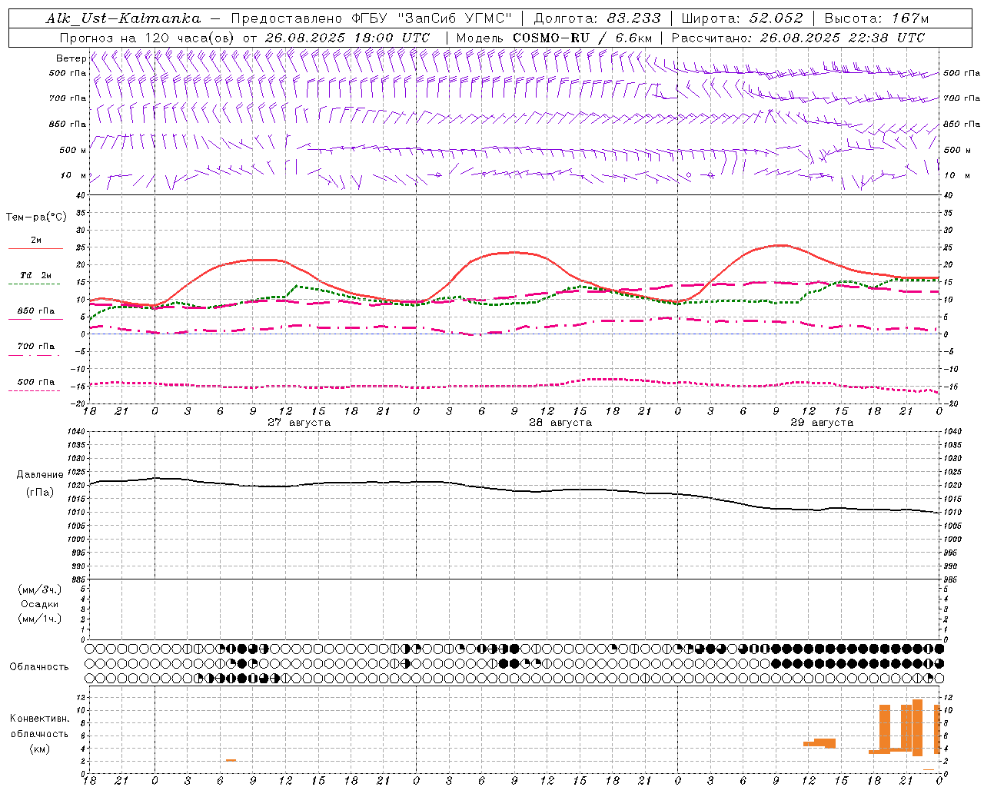
Task: Click the 'Td 2м' dew point legend label
Action: click(36, 275)
